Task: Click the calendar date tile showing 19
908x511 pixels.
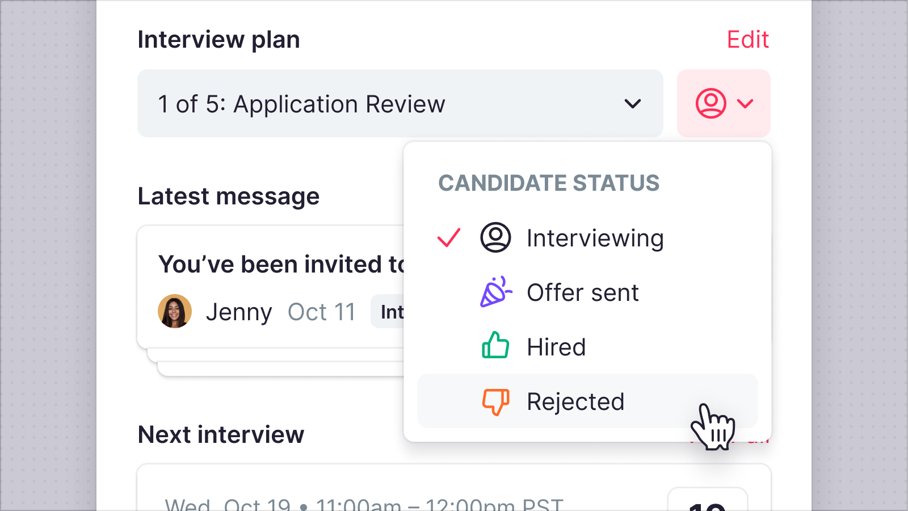Action: click(x=707, y=500)
